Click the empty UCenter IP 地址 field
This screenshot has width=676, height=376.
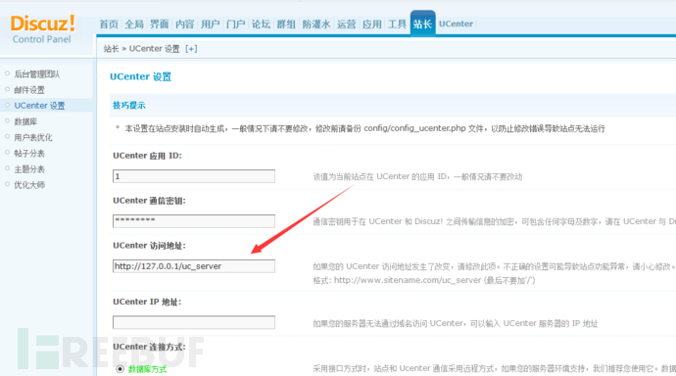[x=194, y=322]
